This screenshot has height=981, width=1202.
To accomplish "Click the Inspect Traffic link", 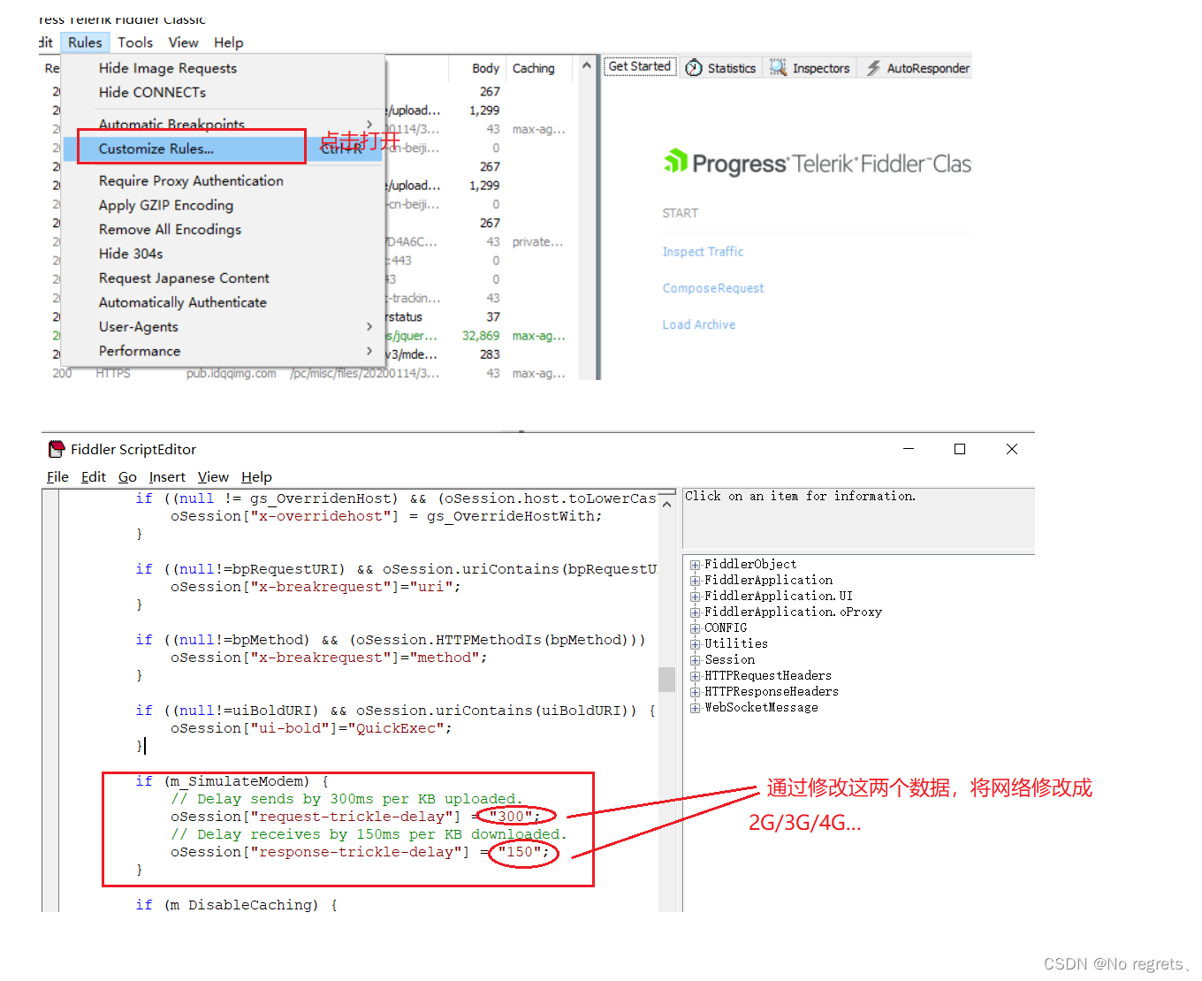I will (703, 252).
